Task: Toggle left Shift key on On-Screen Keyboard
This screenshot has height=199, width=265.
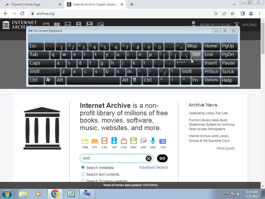Action: pos(44,72)
